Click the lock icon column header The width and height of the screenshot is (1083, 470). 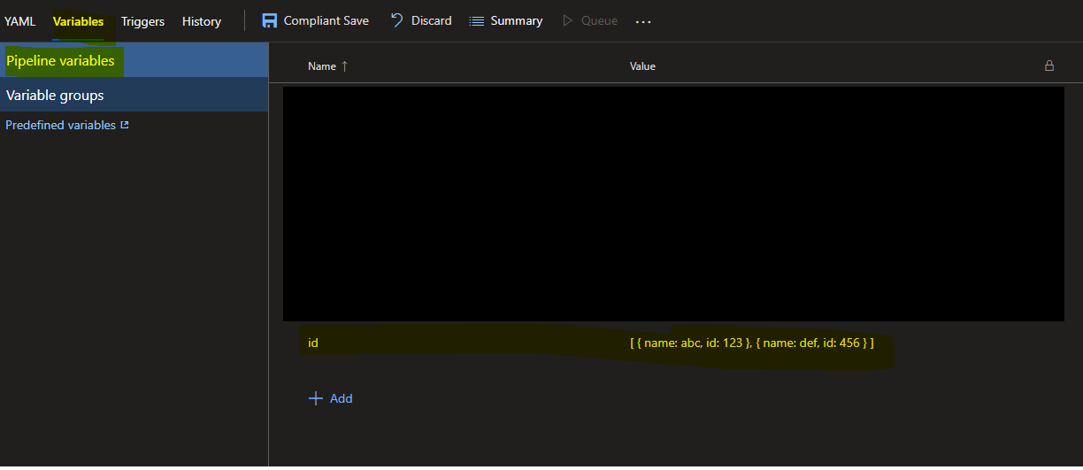tap(1049, 65)
